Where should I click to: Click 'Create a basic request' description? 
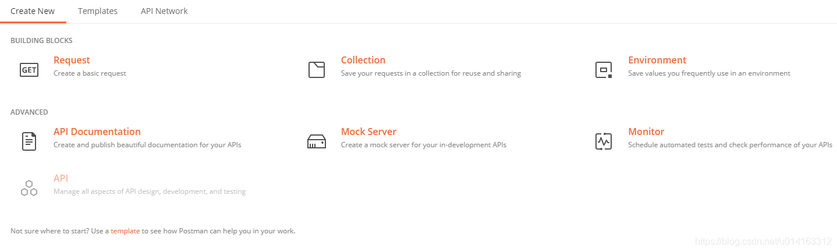tap(90, 73)
